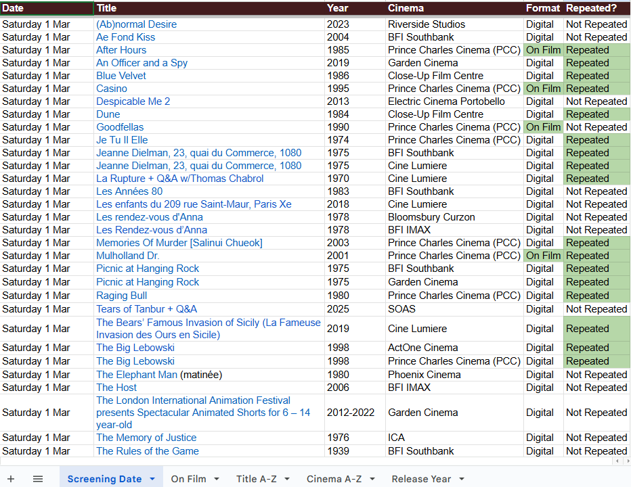631x487 pixels.
Task: Open the Les Années 80 link
Action: click(129, 191)
